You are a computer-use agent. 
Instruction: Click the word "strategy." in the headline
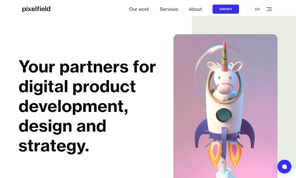point(54,146)
